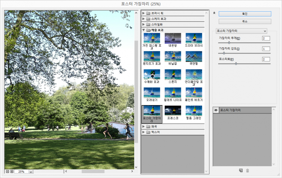The height and width of the screenshot is (178, 282).
Task: Click the 가장자리 두께 slider
Action: click(x=244, y=42)
